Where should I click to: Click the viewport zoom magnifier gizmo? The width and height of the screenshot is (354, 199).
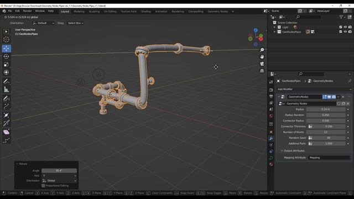tap(262, 50)
